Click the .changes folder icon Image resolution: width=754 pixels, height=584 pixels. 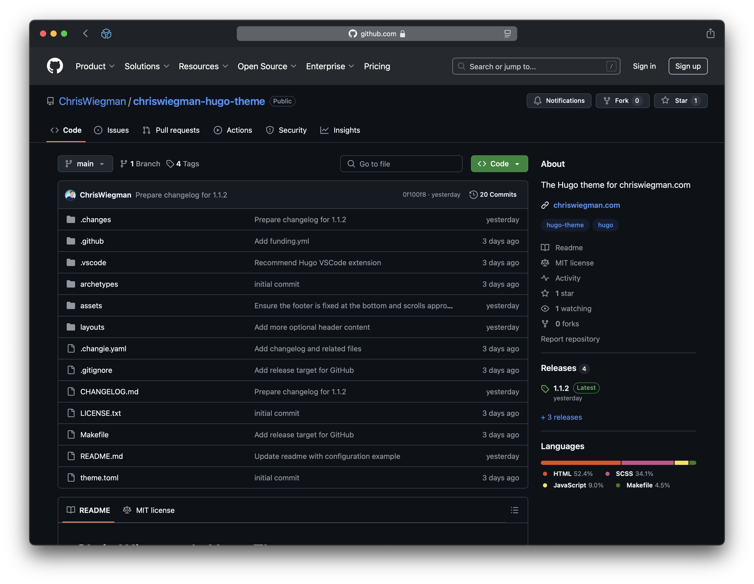71,219
